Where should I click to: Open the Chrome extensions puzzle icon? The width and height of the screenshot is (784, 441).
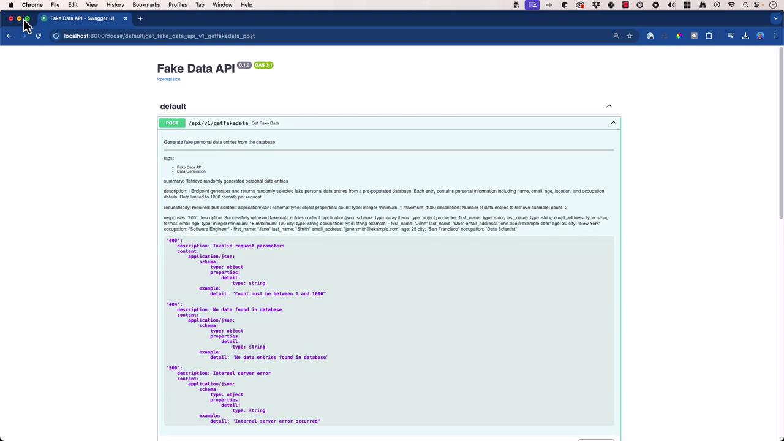pos(709,36)
